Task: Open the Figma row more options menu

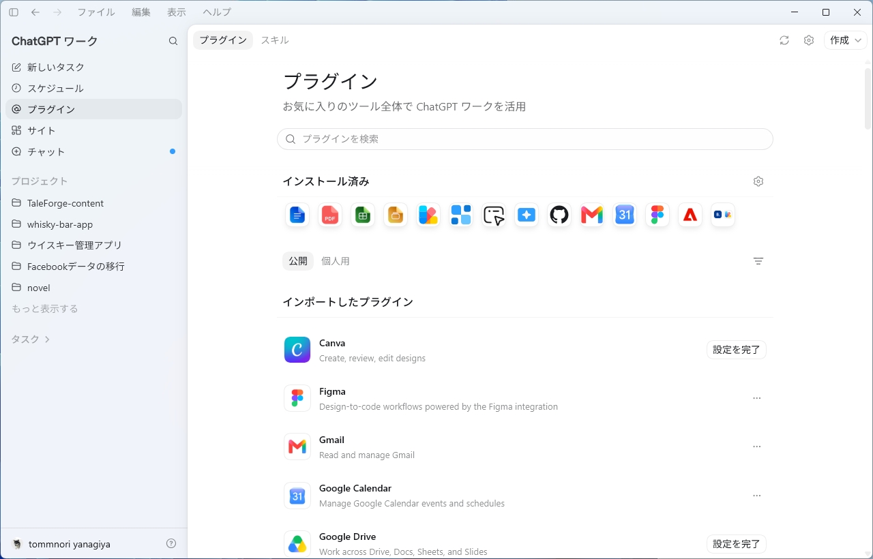Action: (757, 398)
